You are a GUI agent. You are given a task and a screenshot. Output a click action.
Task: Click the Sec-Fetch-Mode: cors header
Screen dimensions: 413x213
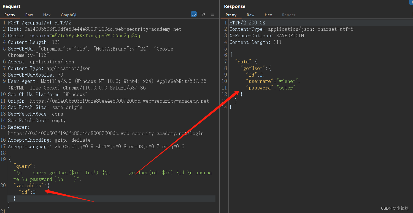click(36, 114)
